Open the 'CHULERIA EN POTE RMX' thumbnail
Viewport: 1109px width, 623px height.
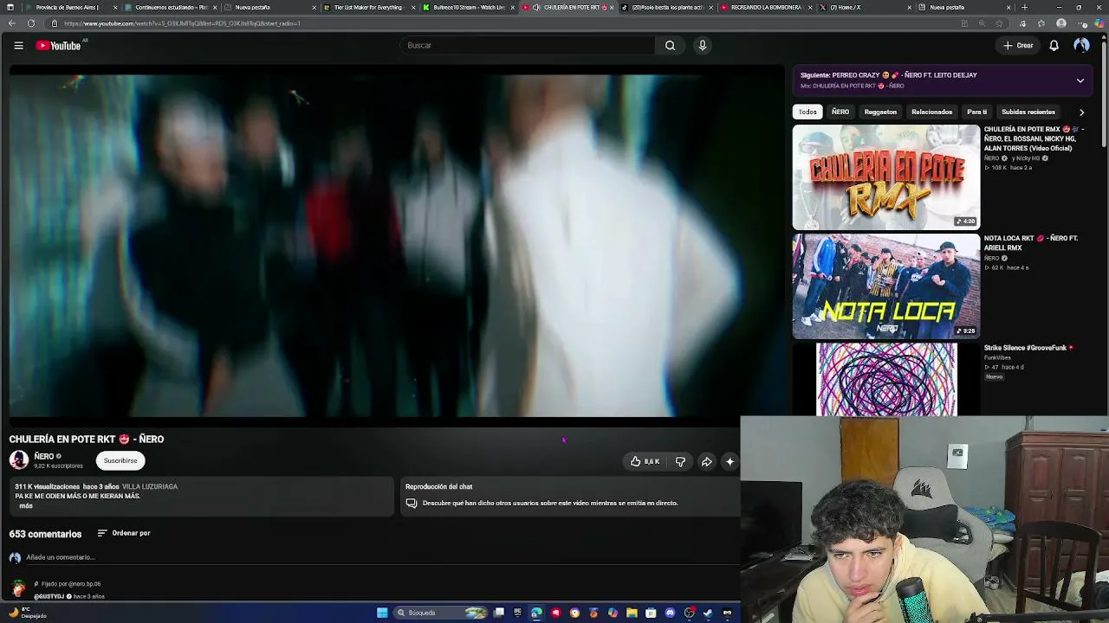click(886, 177)
